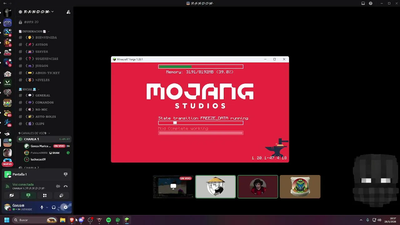Click the Discord taskbar icon
This screenshot has width=400, height=225.
pos(81,220)
